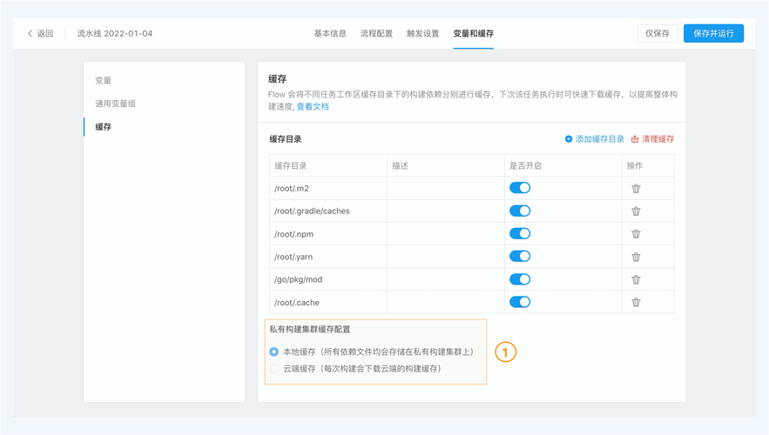Toggle the /go/pkg/mod cache switch
The height and width of the screenshot is (435, 769).
520,279
